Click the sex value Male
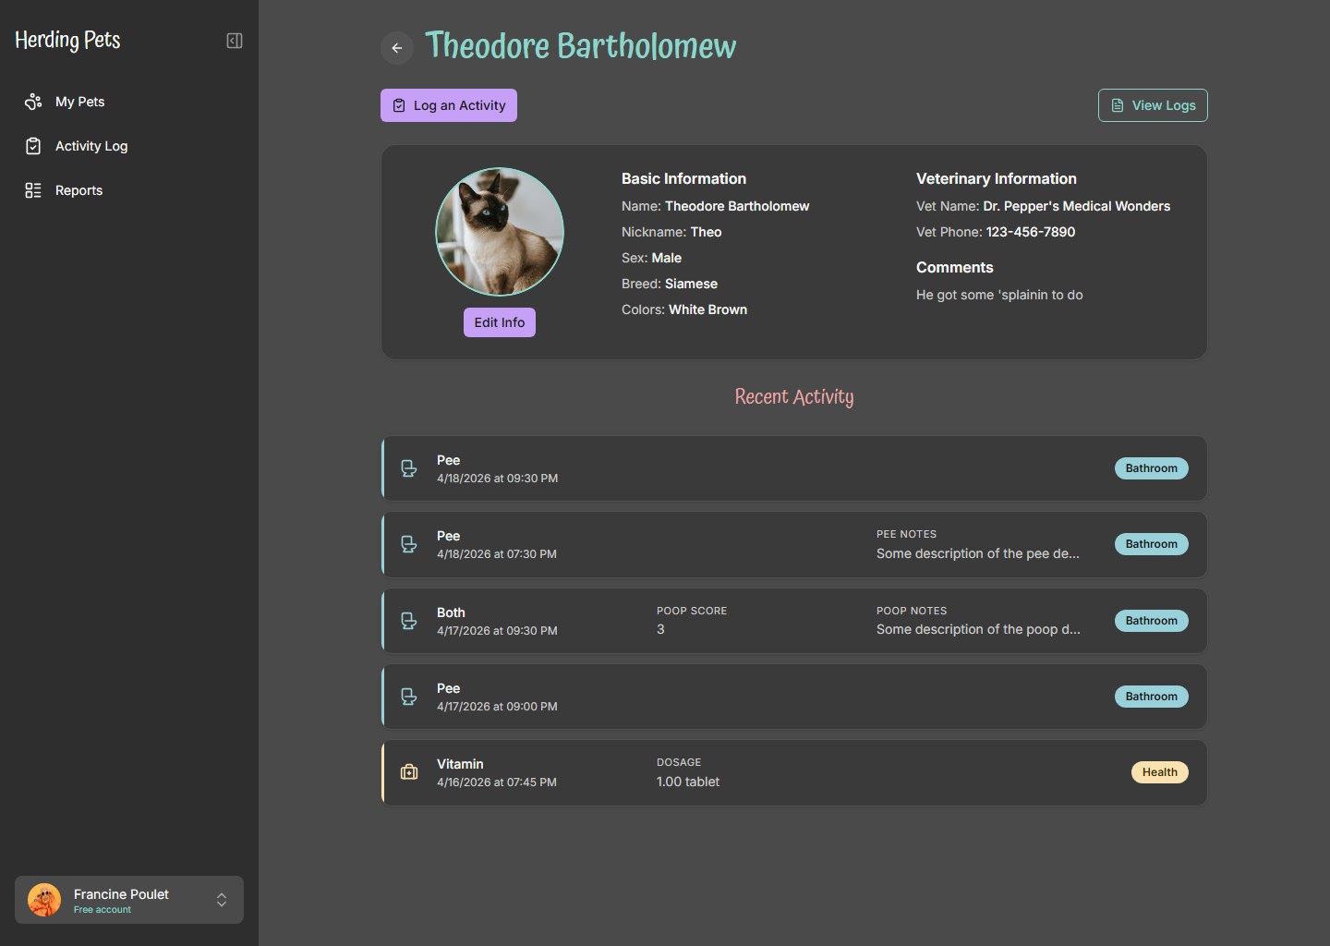The image size is (1330, 946). tap(666, 258)
